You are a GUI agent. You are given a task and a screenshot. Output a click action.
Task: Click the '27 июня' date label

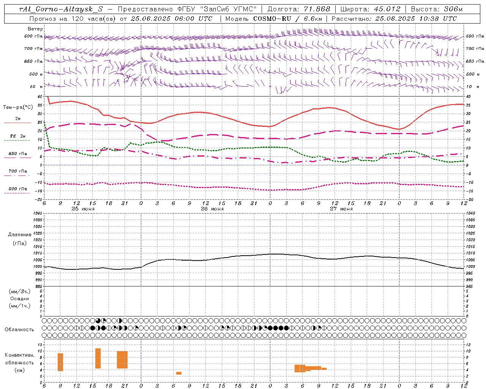341,209
